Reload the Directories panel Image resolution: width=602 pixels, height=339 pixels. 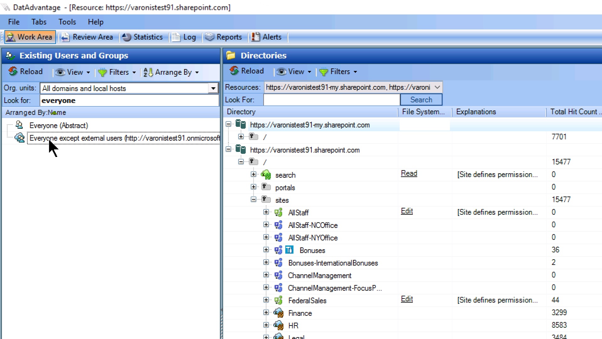247,71
